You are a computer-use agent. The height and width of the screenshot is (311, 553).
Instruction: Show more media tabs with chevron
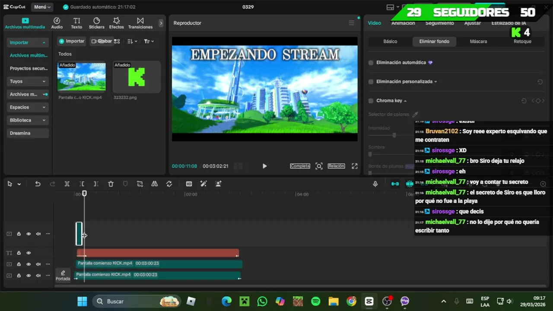point(161,23)
